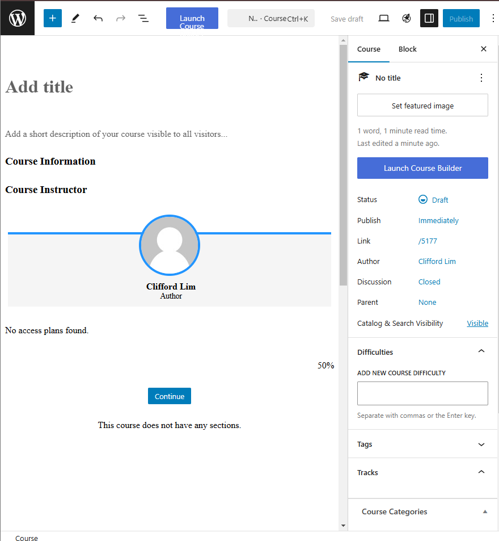The width and height of the screenshot is (499, 541).
Task: Focus the Add New Course Difficulty field
Action: pos(422,393)
